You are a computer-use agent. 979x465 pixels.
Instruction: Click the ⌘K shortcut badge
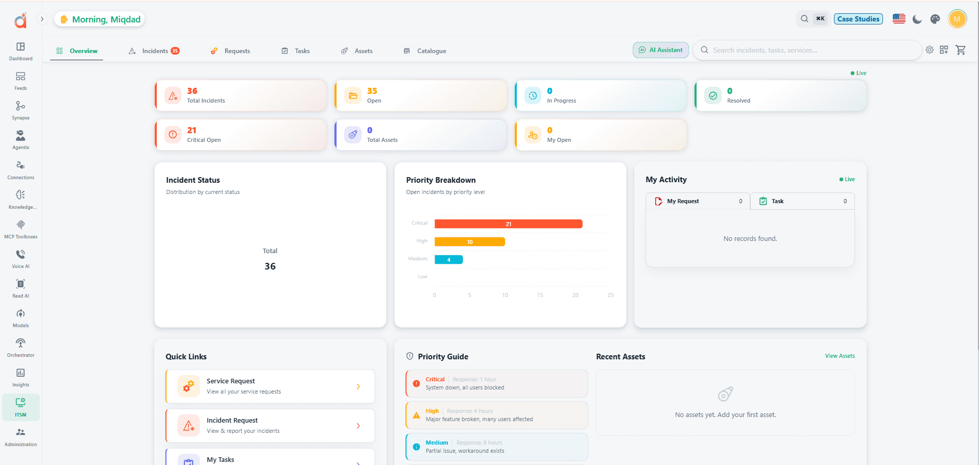820,19
